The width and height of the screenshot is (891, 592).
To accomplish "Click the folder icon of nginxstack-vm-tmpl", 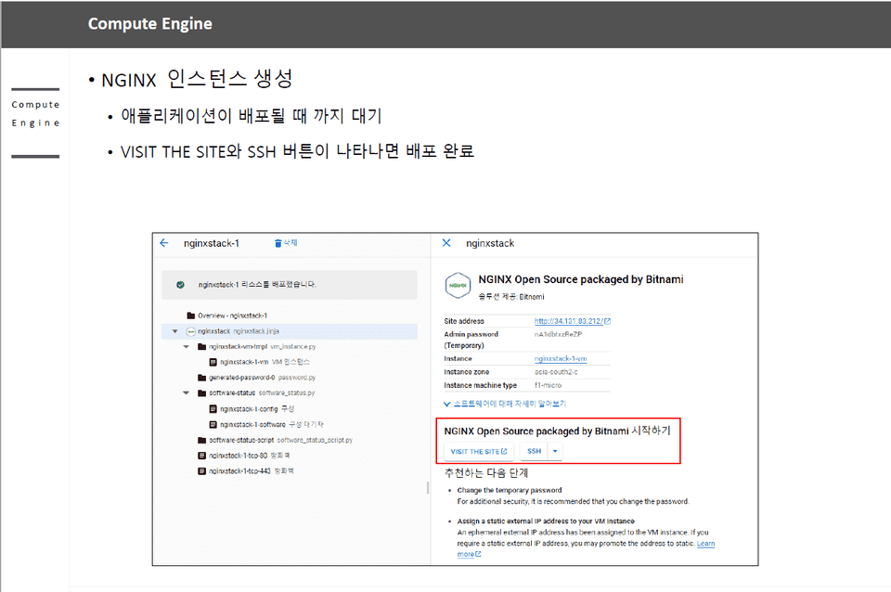I will tap(201, 346).
